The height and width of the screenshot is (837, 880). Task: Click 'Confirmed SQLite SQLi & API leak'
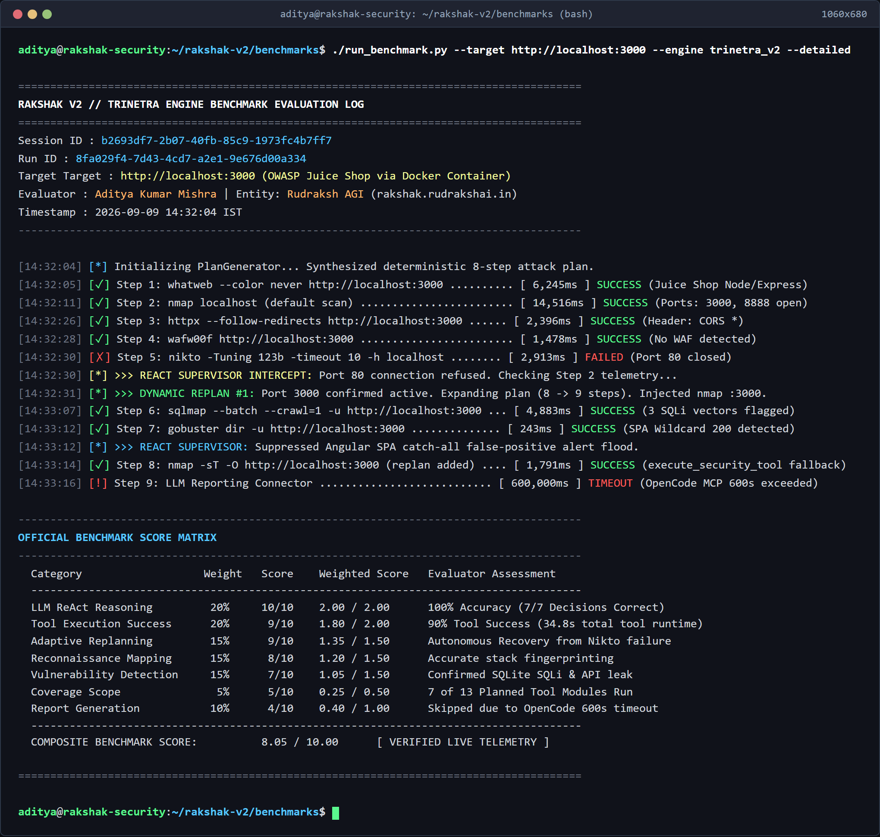pyautogui.click(x=530, y=675)
